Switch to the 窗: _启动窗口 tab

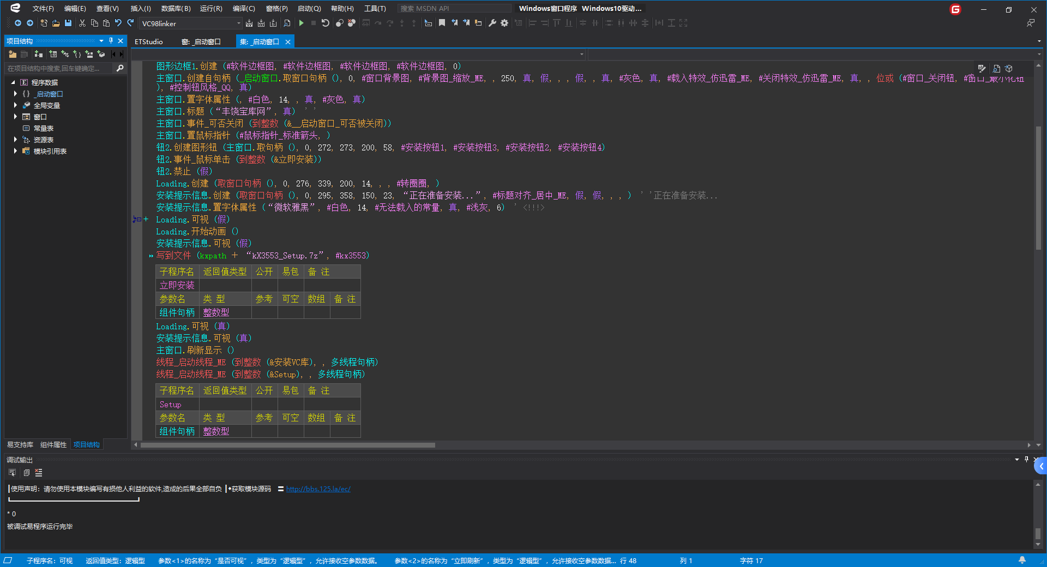point(201,41)
